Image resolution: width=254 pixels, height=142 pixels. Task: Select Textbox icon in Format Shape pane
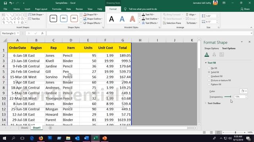(221, 54)
